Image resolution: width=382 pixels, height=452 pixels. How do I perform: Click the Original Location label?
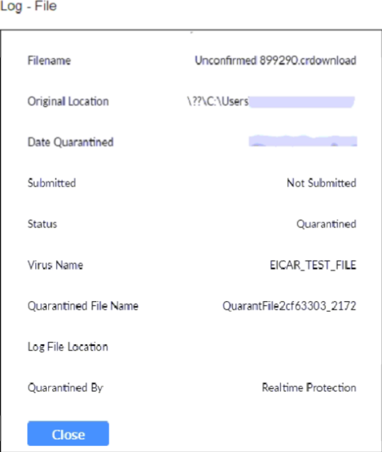[68, 101]
